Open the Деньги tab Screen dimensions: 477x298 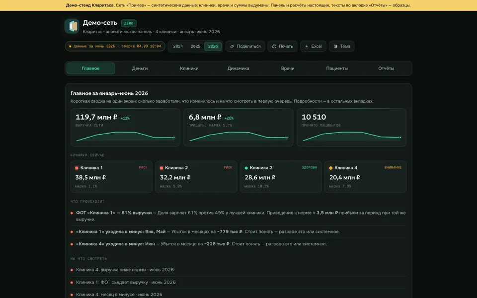point(140,69)
